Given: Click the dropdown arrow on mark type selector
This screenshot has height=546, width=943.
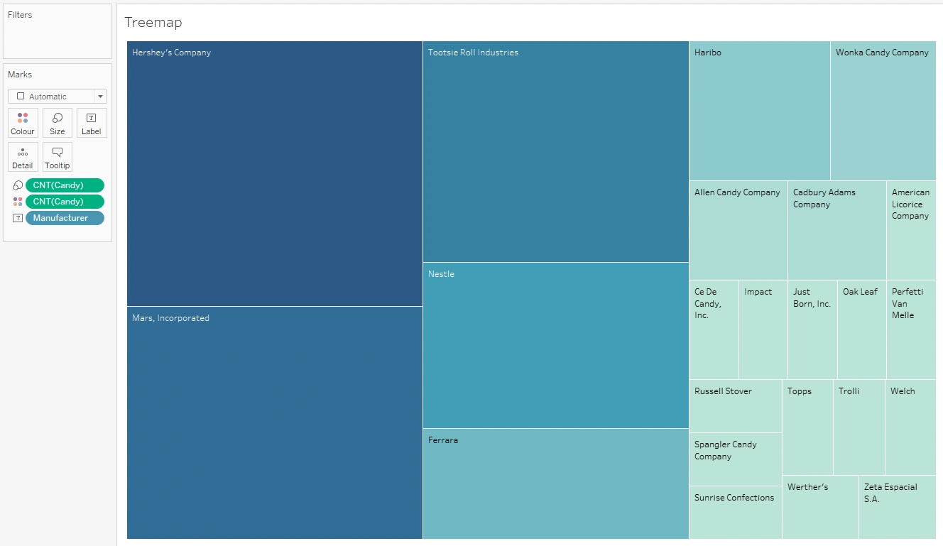Looking at the screenshot, I should [x=100, y=97].
